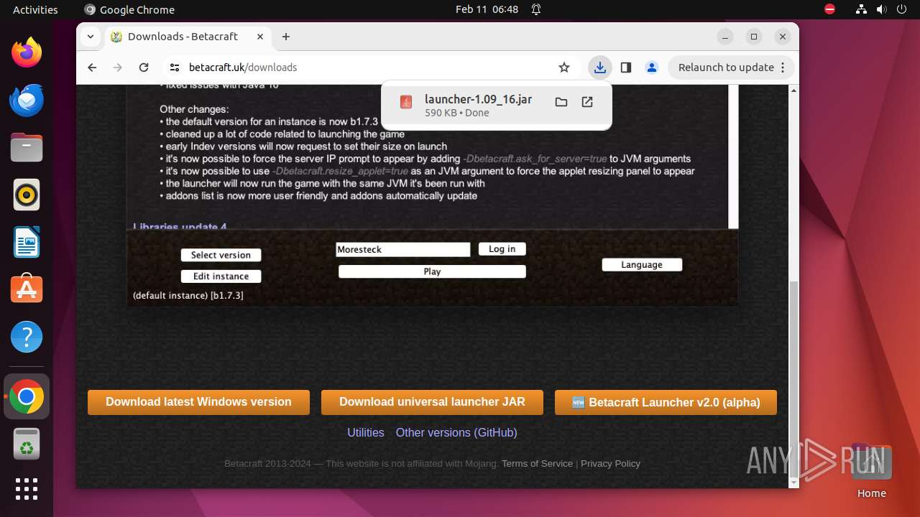Close the Downloads - Betacraft tab
Image resolution: width=920 pixels, height=517 pixels.
click(260, 37)
